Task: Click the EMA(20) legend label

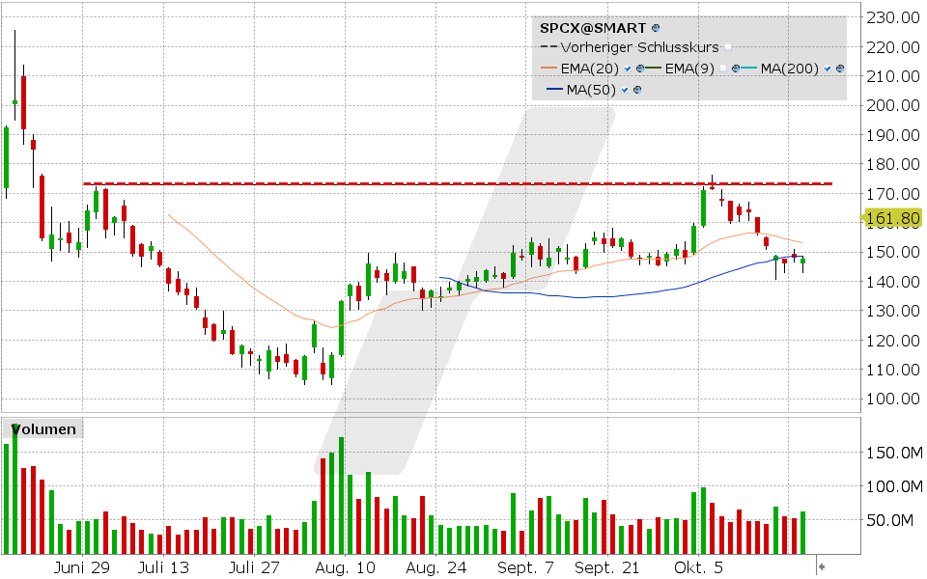Action: [589, 69]
